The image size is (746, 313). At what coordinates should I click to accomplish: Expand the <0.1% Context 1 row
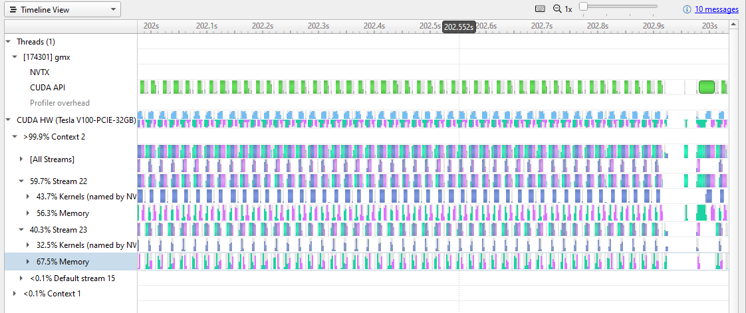click(14, 294)
